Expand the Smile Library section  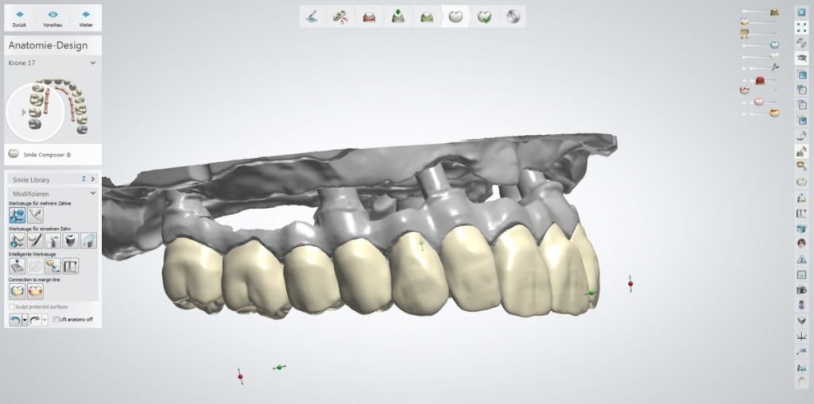[x=92, y=179]
